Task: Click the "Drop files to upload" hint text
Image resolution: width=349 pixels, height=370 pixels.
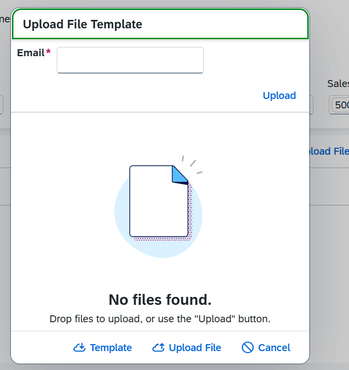Action: pyautogui.click(x=160, y=319)
